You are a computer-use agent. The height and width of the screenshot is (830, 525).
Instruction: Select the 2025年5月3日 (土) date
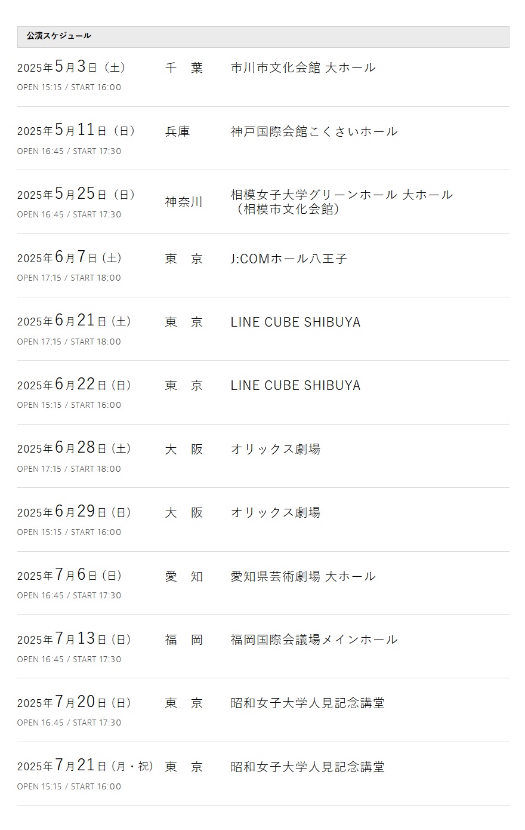(71, 66)
